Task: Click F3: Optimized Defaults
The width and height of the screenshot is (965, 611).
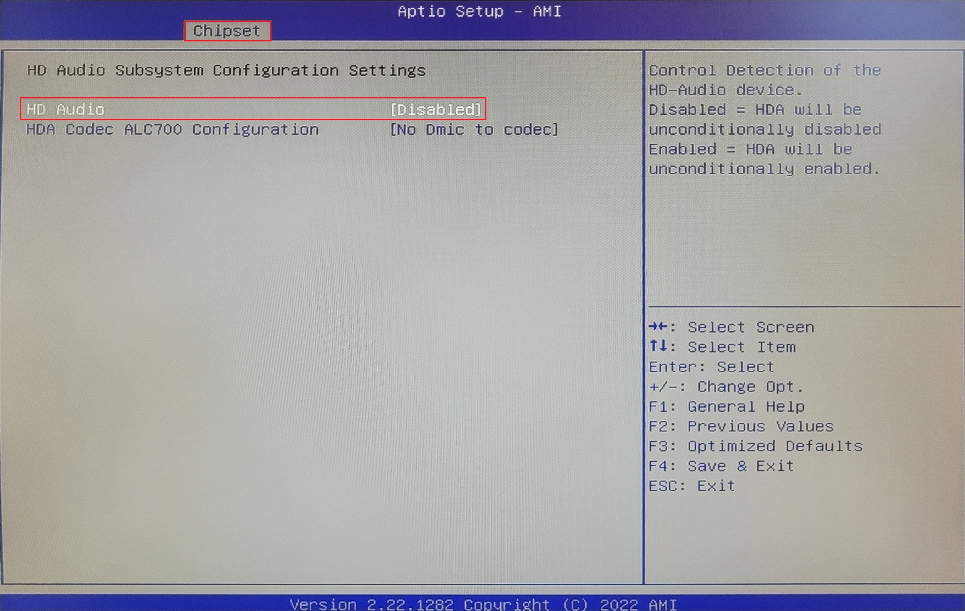Action: [755, 446]
